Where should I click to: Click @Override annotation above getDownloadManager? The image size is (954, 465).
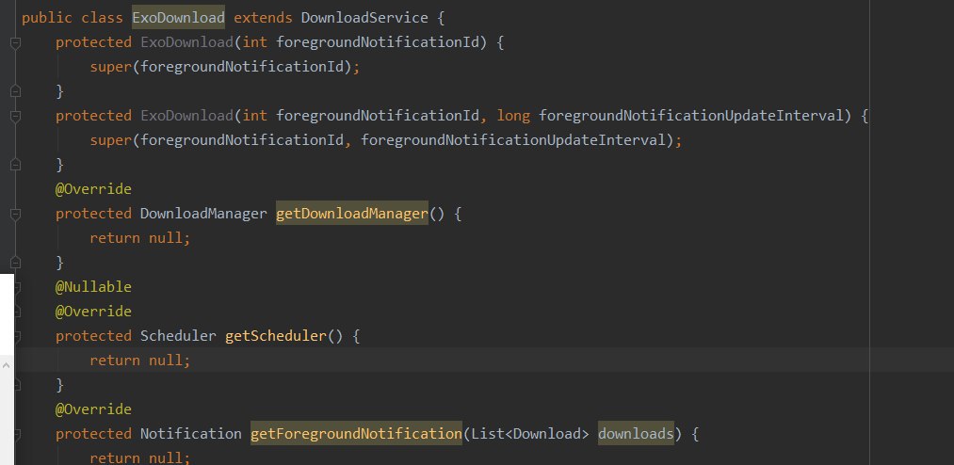[93, 189]
